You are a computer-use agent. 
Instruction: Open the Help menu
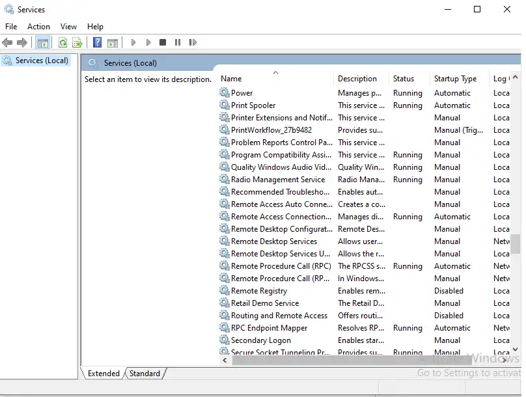pyautogui.click(x=95, y=27)
